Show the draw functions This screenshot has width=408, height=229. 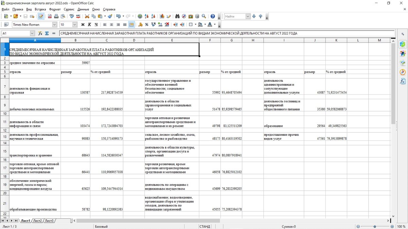(x=169, y=16)
